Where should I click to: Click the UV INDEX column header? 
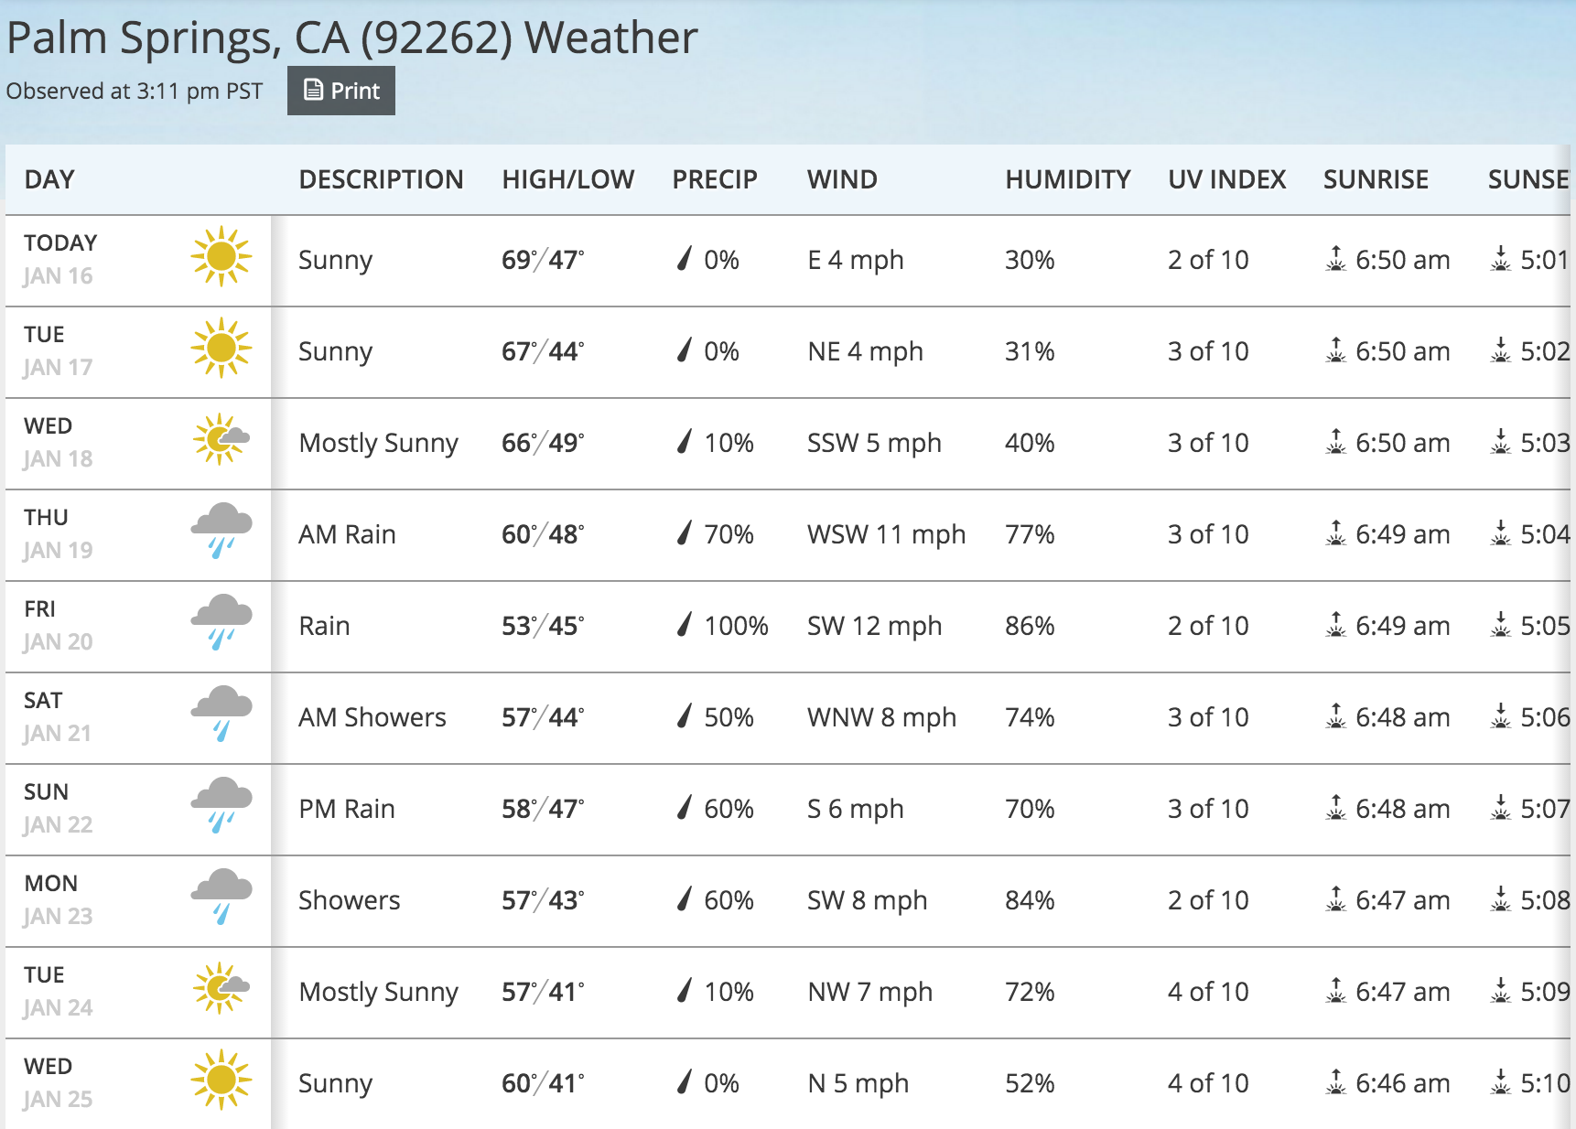[1226, 179]
